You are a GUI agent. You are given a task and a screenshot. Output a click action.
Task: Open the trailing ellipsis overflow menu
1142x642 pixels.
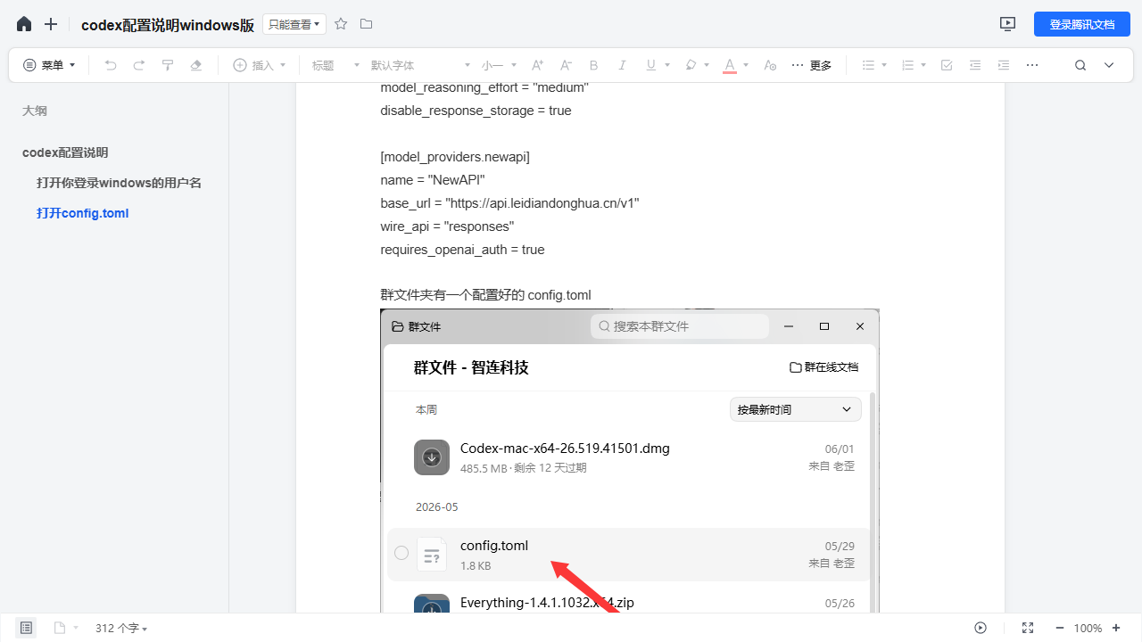(1032, 65)
